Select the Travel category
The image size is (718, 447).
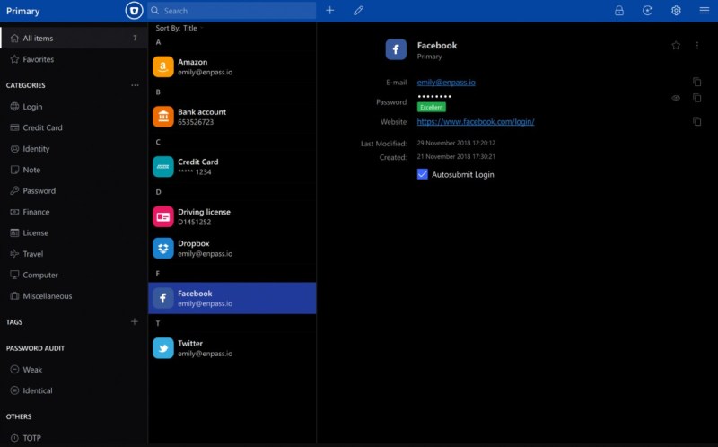74,254
